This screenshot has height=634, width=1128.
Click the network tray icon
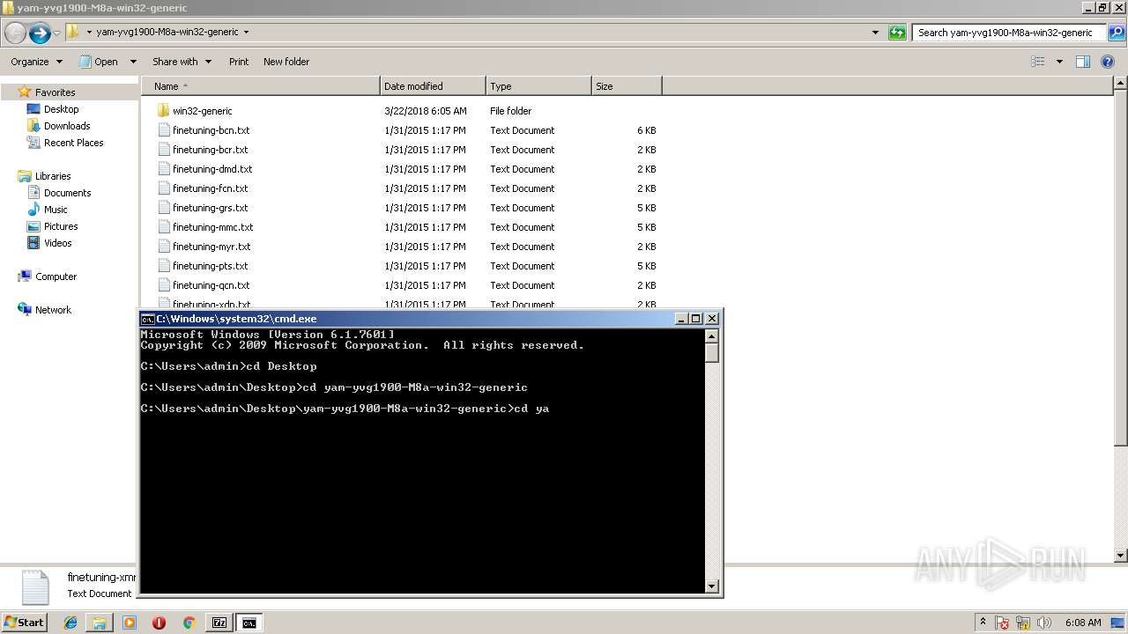(1023, 623)
